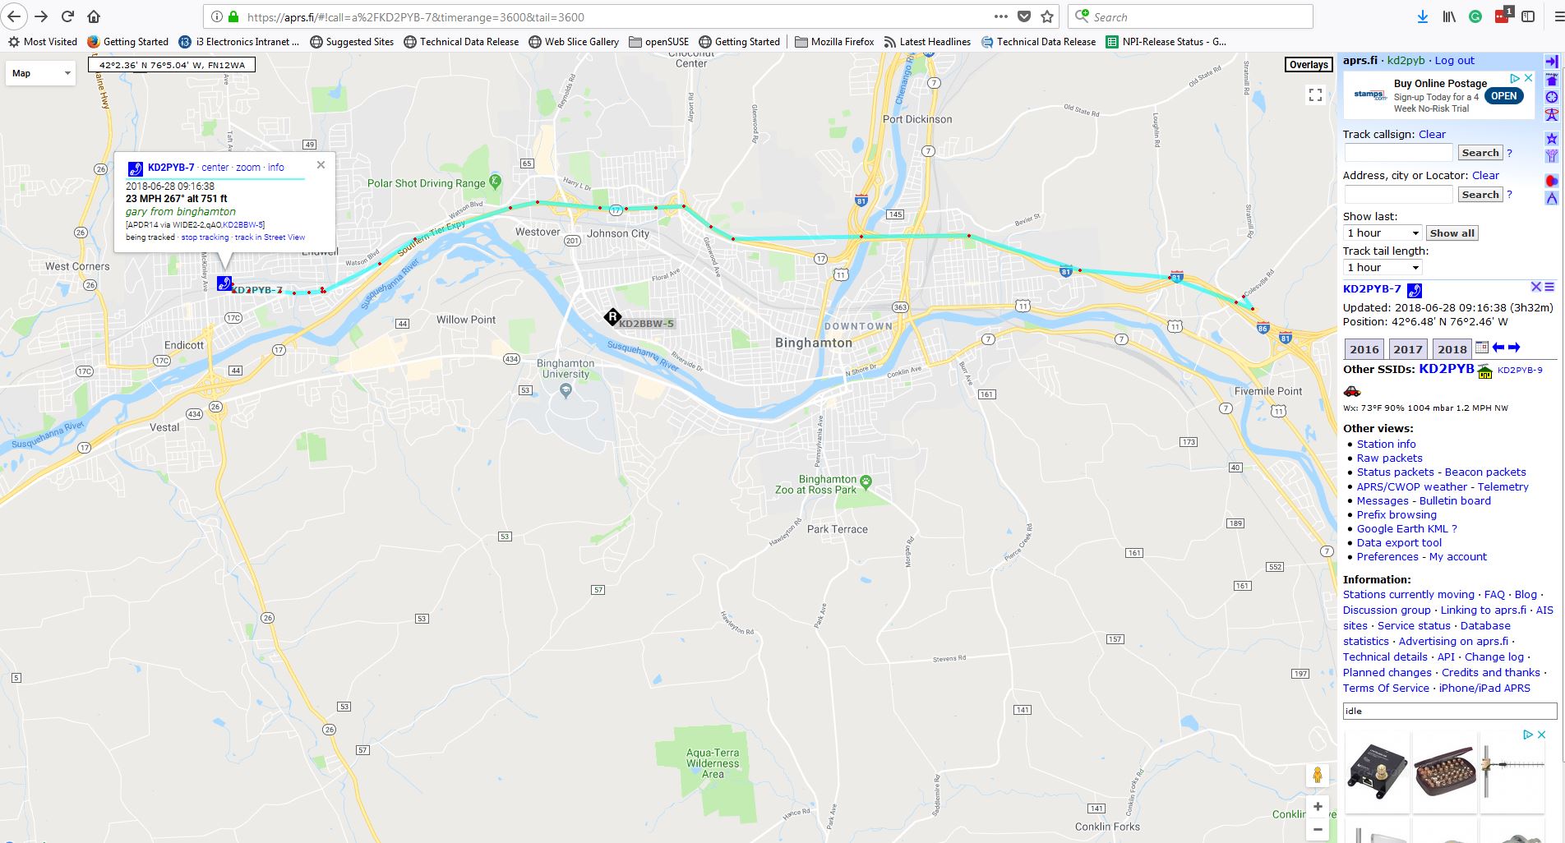Select the 2016 year tab

(1364, 349)
